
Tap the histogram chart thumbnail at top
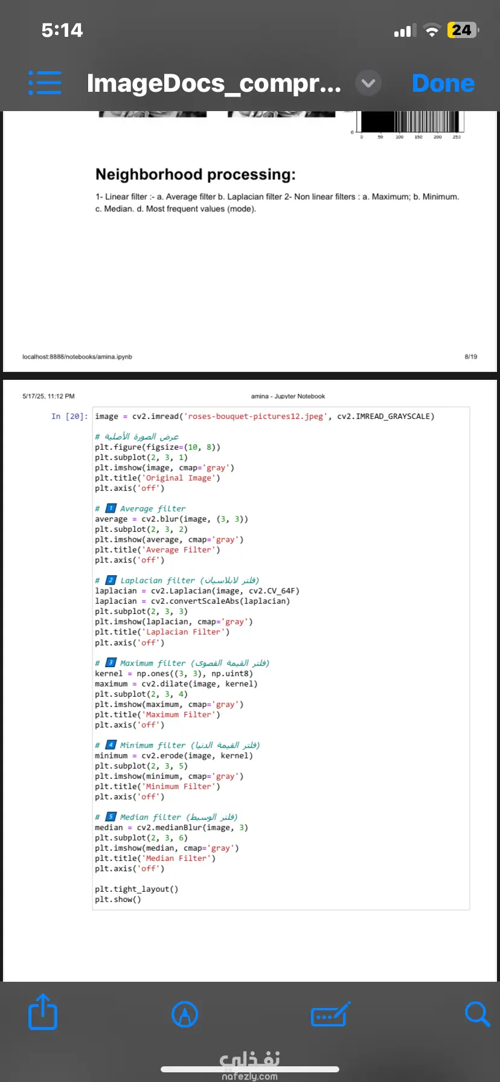point(408,124)
